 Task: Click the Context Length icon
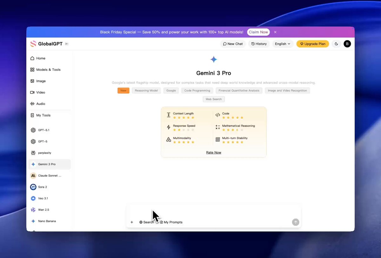(169, 115)
